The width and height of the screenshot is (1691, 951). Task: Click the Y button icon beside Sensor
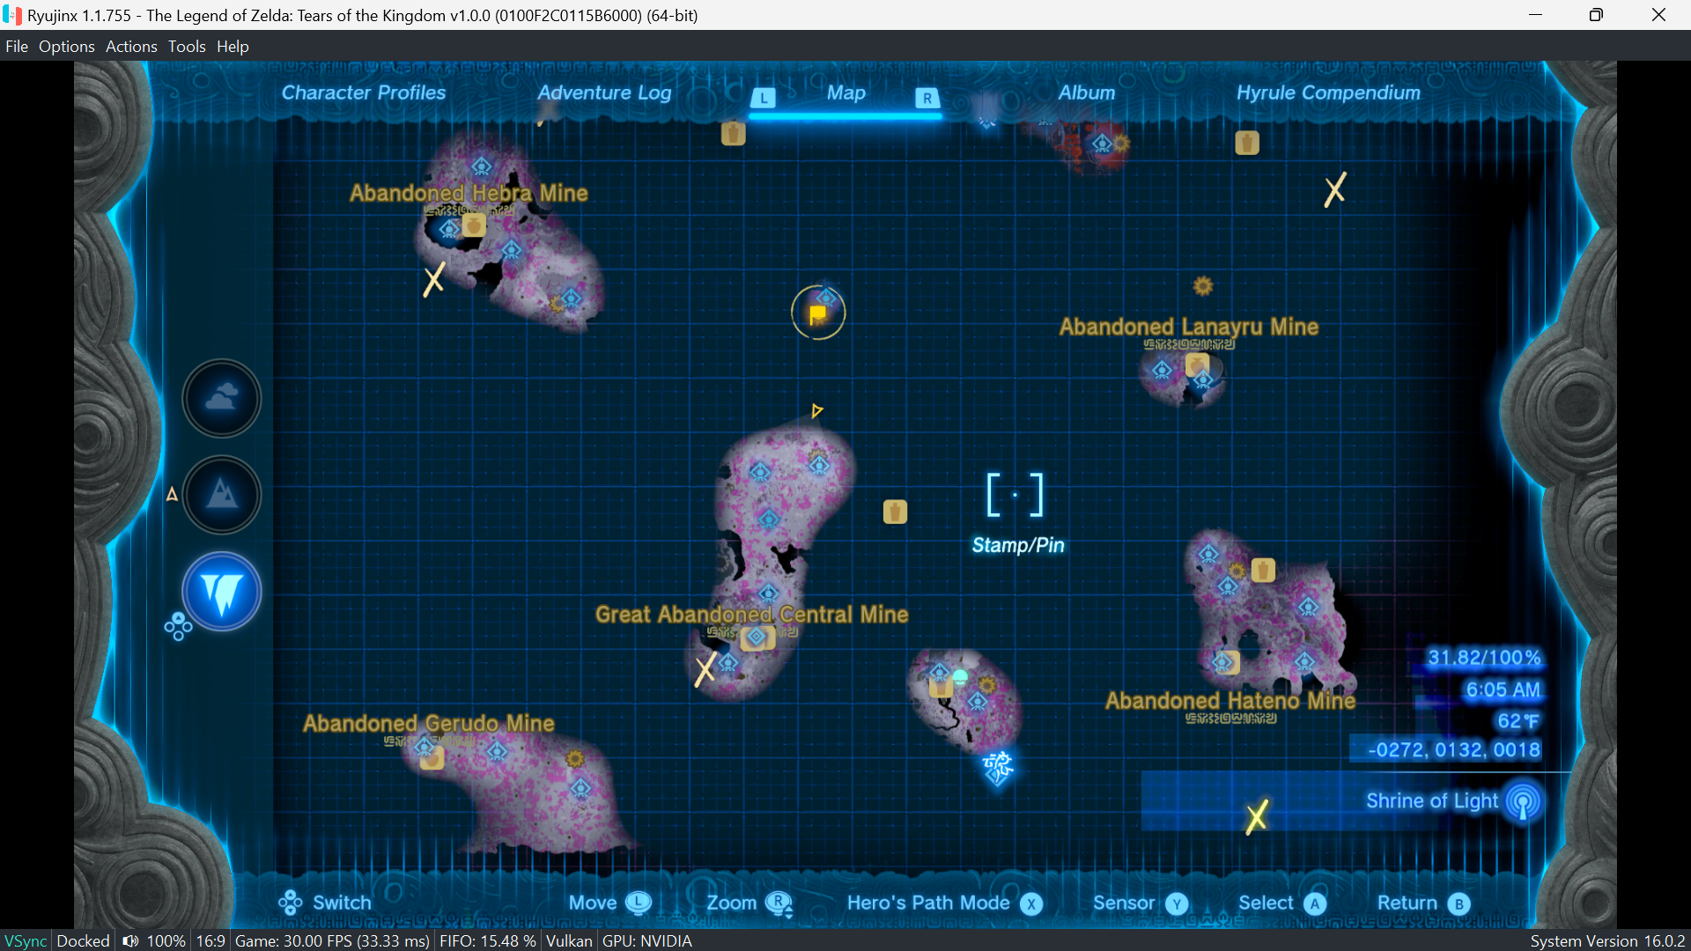pyautogui.click(x=1178, y=904)
